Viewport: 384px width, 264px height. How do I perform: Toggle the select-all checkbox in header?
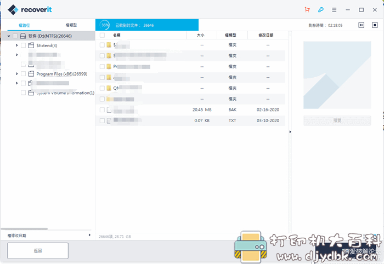coord(102,35)
